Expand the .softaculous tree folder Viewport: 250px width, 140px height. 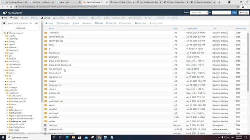(x=5, y=61)
